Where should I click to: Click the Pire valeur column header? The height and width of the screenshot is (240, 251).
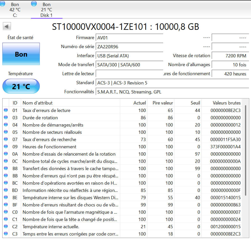pos(161,103)
